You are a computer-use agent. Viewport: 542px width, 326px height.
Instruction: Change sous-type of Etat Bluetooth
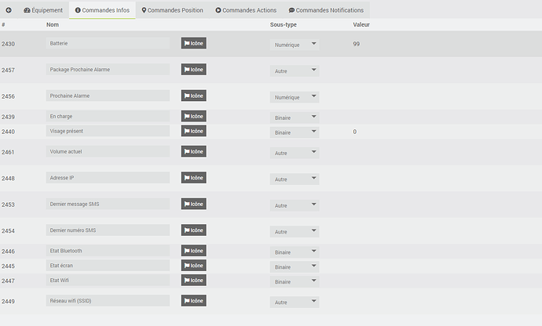click(x=295, y=252)
